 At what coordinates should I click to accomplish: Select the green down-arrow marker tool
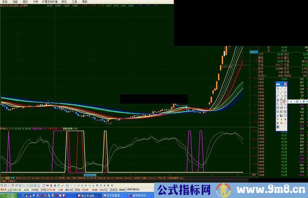(x=282, y=119)
